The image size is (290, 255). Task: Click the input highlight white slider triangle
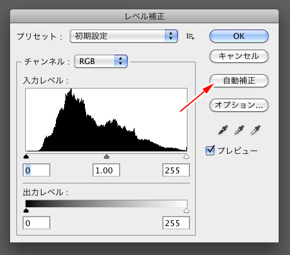coord(186,156)
